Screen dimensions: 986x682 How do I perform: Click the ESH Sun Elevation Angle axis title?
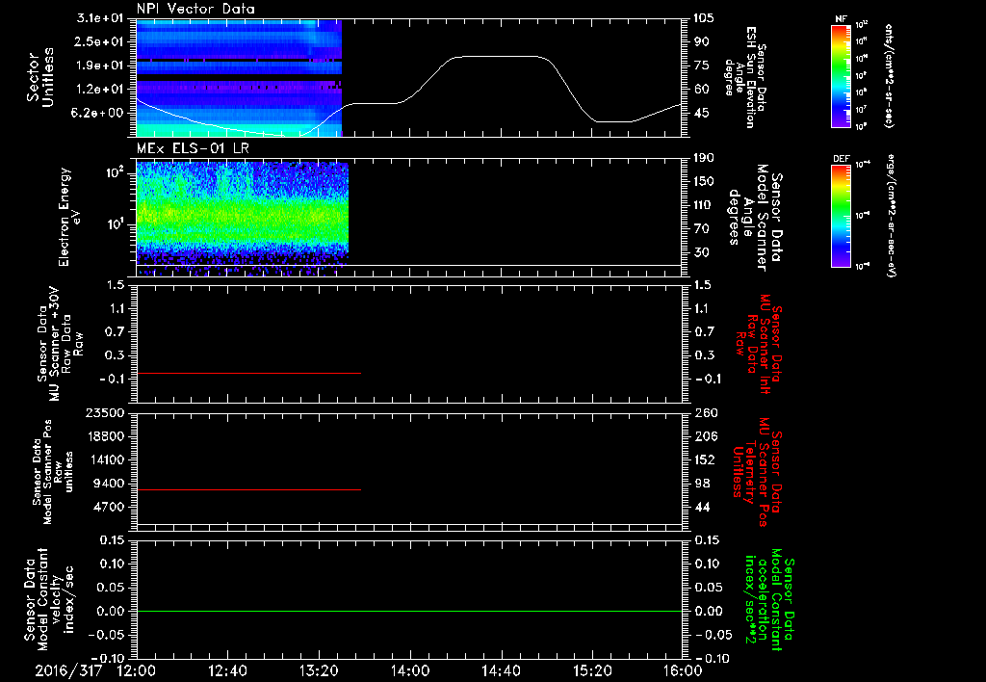[x=746, y=77]
